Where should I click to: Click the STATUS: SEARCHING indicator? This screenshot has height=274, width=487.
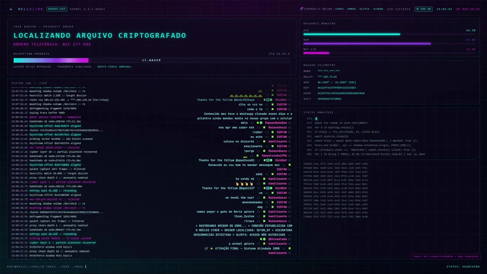(463, 266)
